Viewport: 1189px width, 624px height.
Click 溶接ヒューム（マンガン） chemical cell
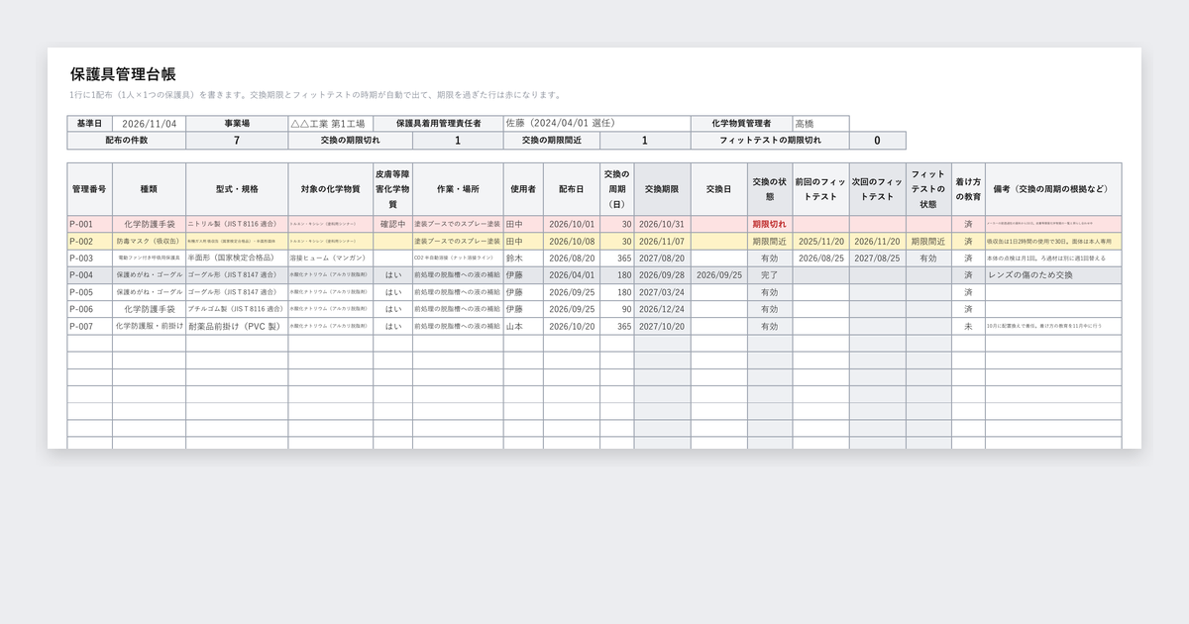(x=331, y=259)
